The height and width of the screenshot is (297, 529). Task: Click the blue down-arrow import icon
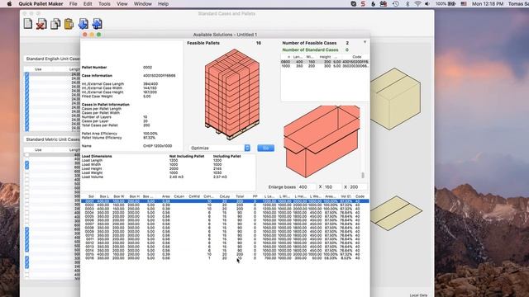point(83,24)
